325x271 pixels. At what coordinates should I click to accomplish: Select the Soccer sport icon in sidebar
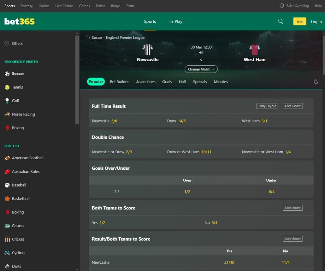(x=7, y=73)
